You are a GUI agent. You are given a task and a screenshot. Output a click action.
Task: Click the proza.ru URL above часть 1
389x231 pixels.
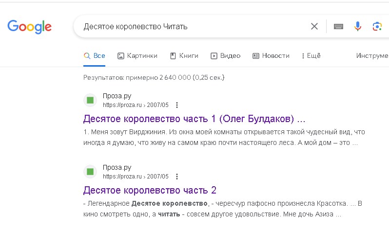click(136, 105)
